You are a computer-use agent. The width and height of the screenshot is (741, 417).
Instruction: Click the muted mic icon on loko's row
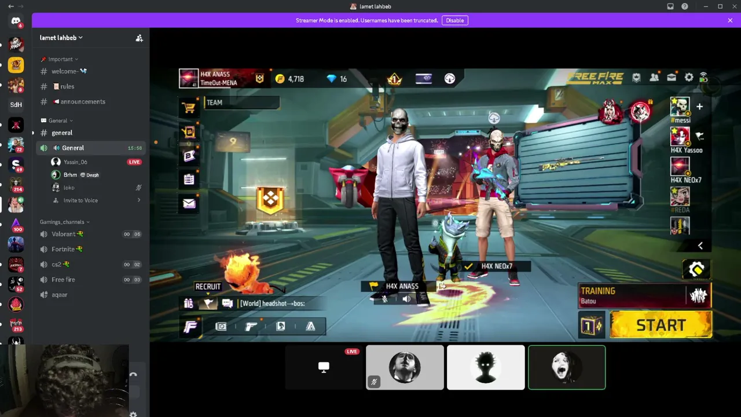tap(139, 188)
